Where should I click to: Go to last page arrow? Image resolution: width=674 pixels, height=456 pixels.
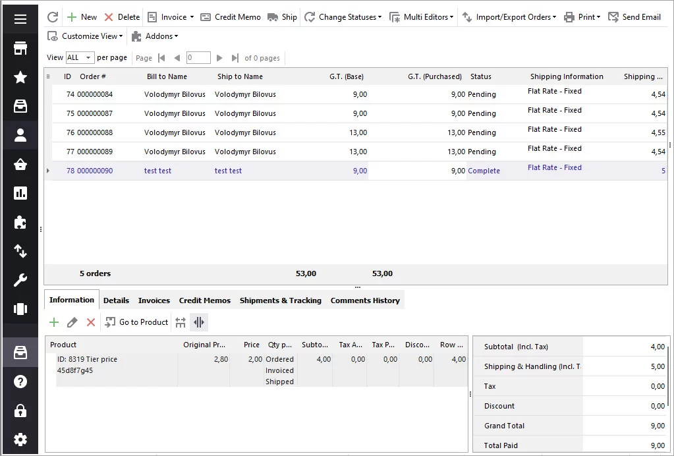click(x=235, y=58)
